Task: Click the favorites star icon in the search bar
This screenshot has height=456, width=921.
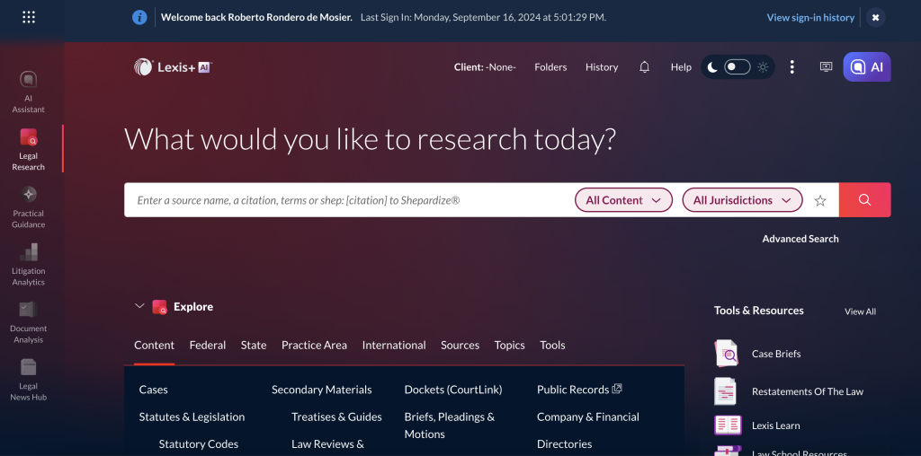Action: pos(820,201)
